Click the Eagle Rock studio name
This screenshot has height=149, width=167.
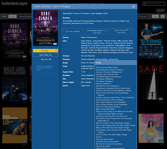pos(85,86)
